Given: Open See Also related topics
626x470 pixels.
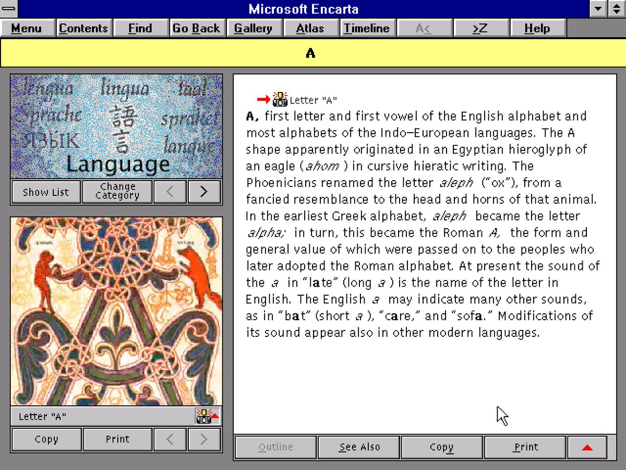Looking at the screenshot, I should pyautogui.click(x=359, y=448).
